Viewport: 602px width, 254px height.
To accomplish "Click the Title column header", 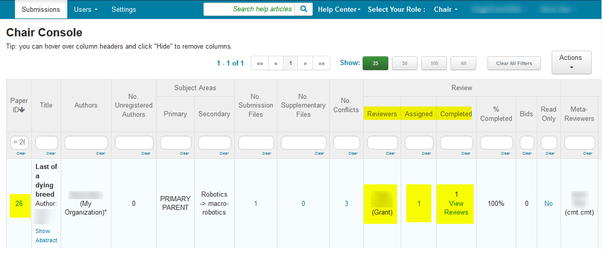I will click(46, 105).
